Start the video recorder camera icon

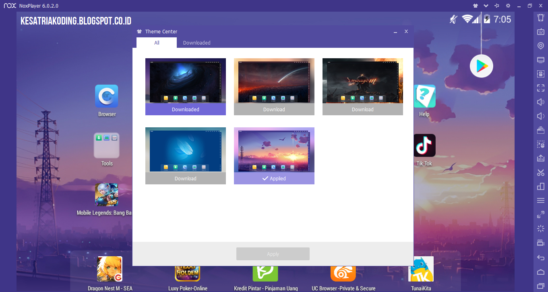point(541,243)
